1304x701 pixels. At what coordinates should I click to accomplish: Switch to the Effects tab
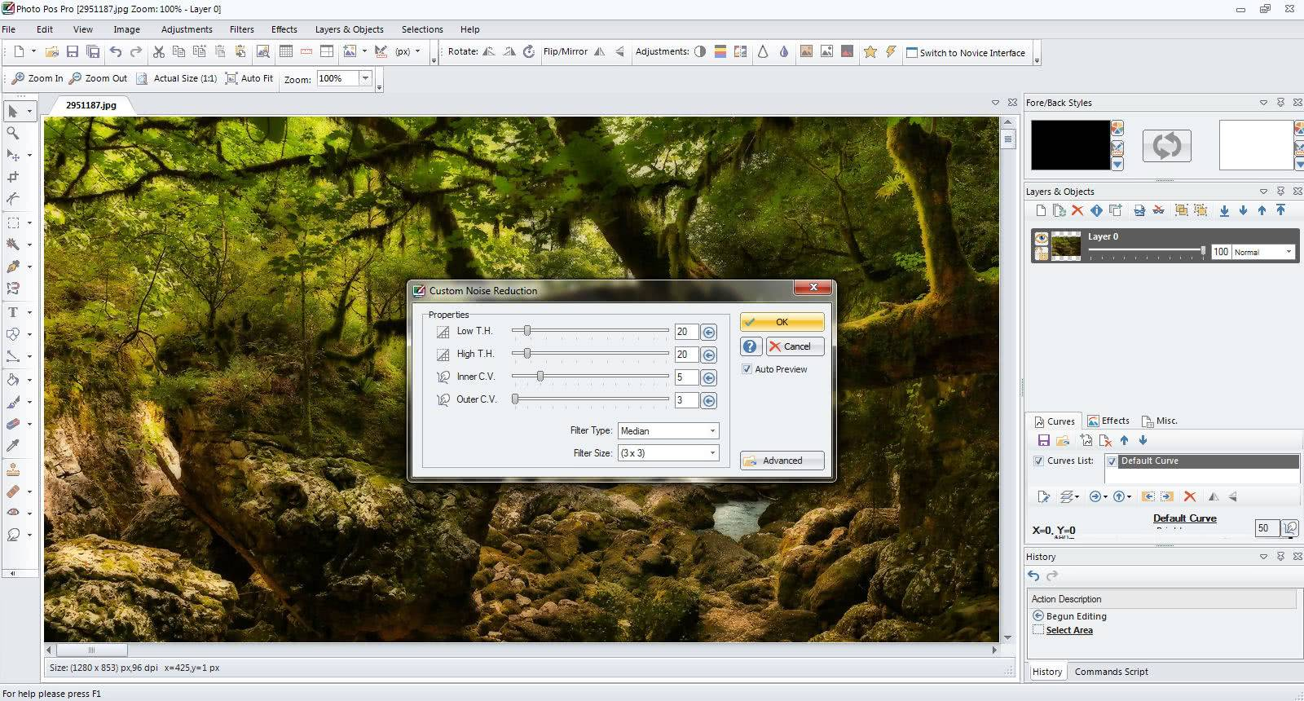click(x=1108, y=421)
